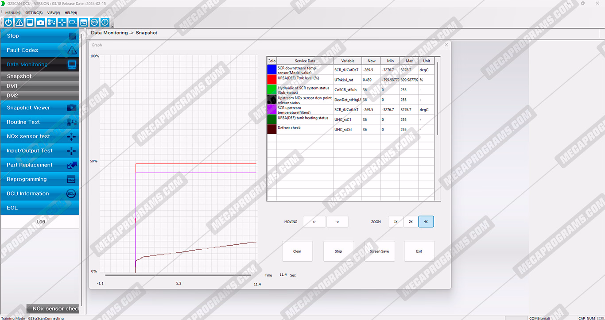Click the monitor icon in the toolbar
Image resolution: width=605 pixels, height=320 pixels.
coord(30,22)
